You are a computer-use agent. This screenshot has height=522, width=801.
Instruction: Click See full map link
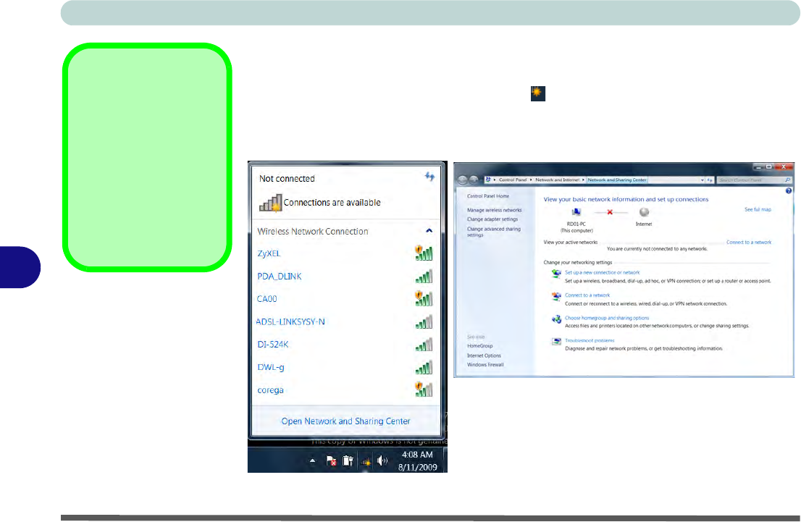[758, 209]
